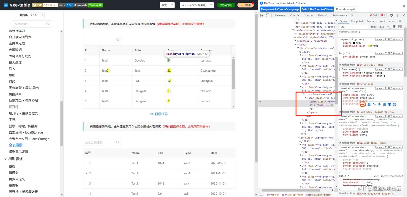Activate the inspect element picker icon
The image size is (407, 197).
coord(262,15)
